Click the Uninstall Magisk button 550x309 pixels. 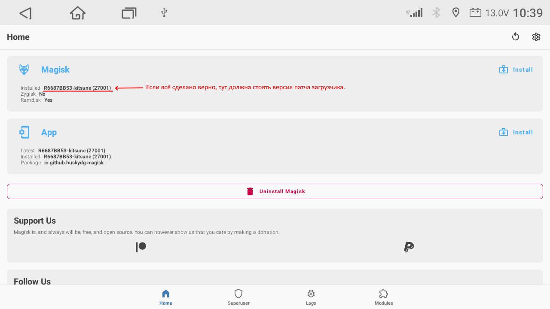click(x=275, y=191)
